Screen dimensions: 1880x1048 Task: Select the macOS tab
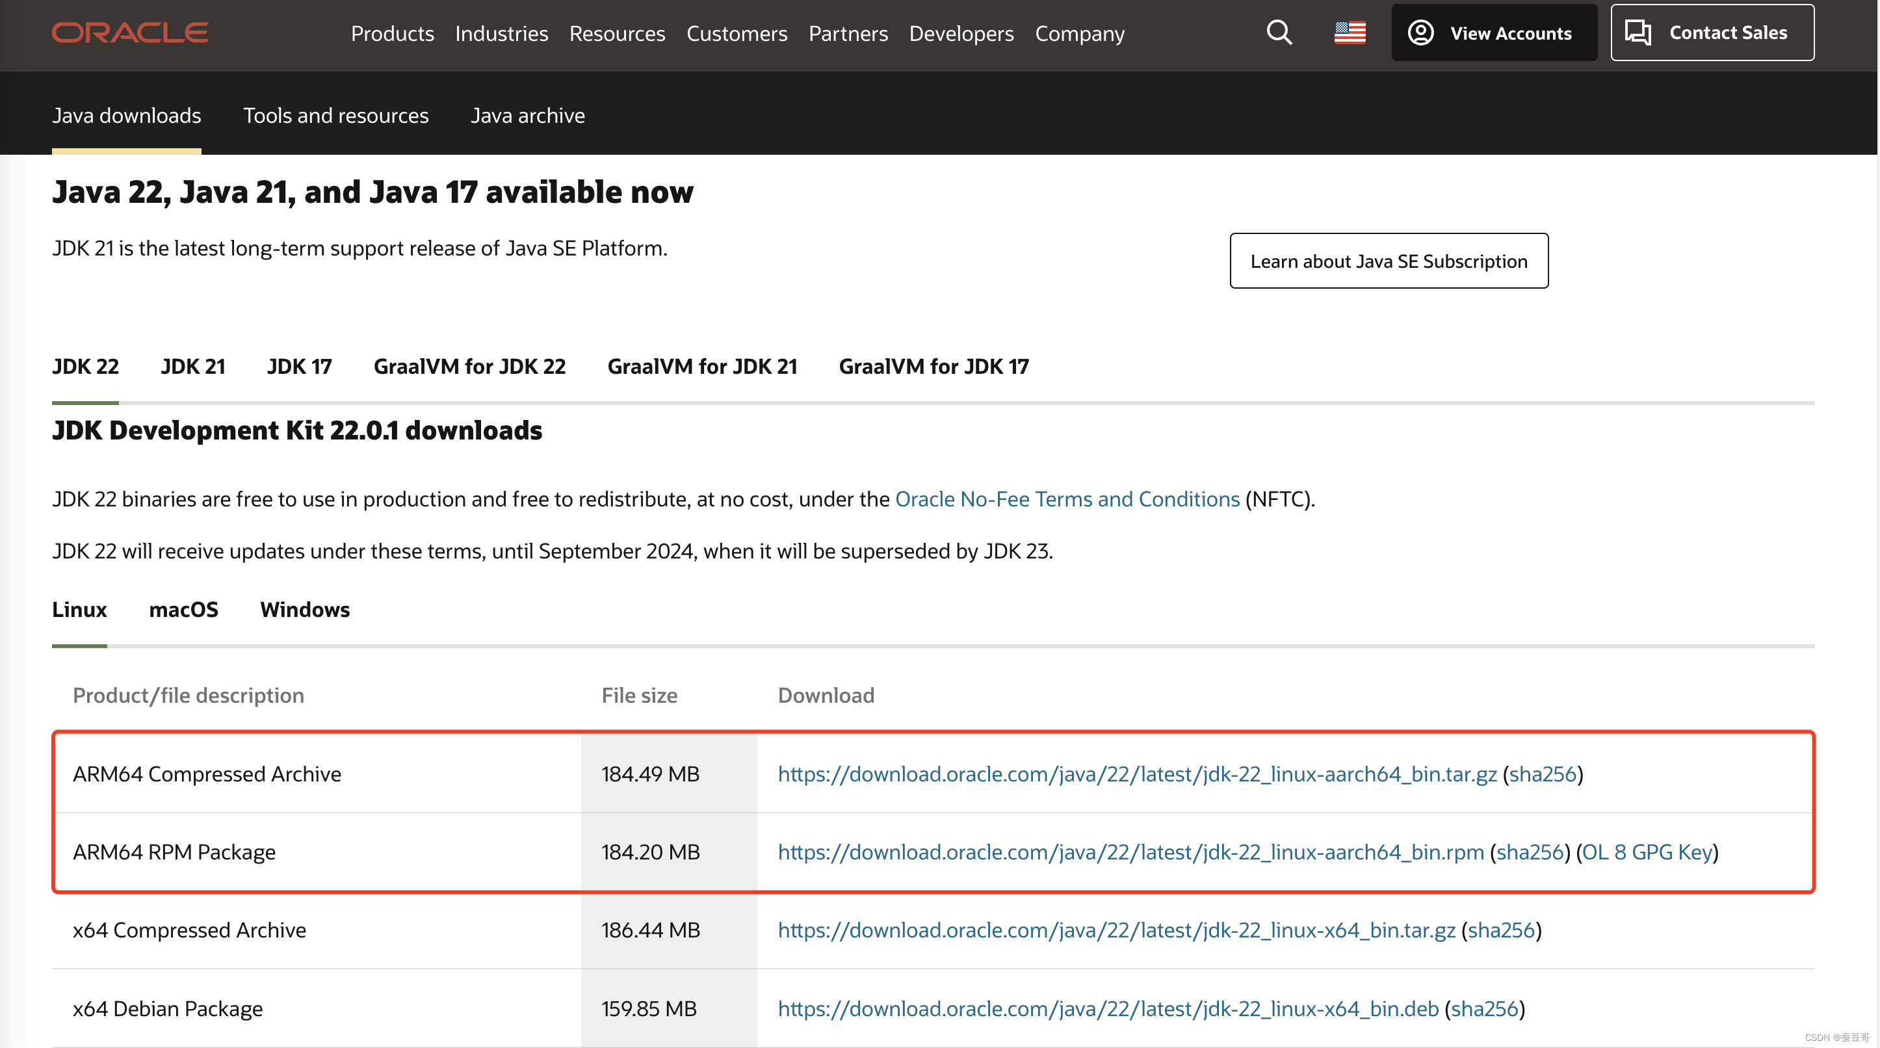point(183,609)
